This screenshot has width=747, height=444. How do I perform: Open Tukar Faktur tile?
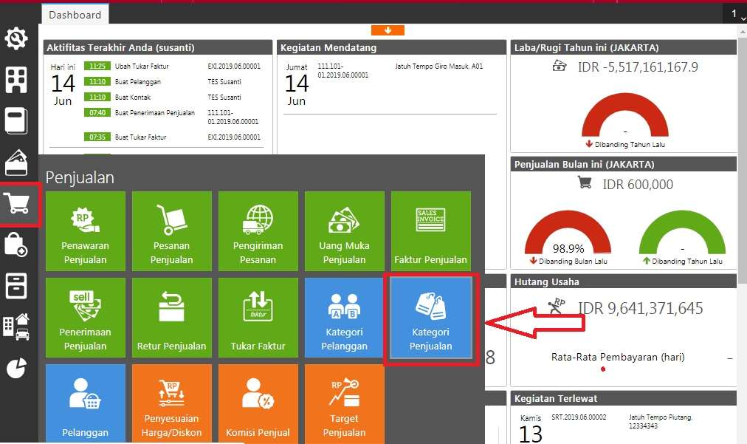pyautogui.click(x=258, y=318)
